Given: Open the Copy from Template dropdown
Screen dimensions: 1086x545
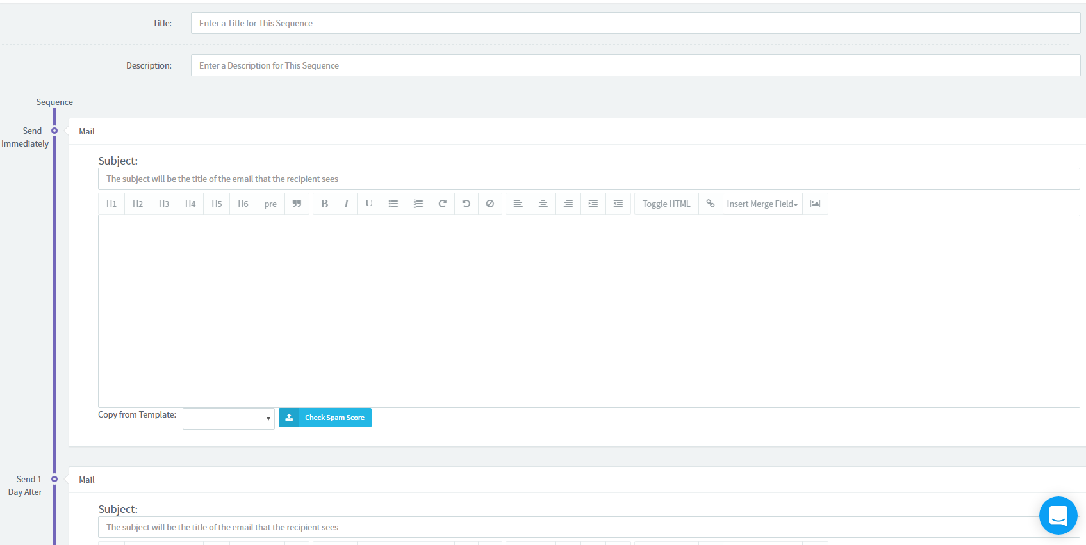Looking at the screenshot, I should coord(229,419).
